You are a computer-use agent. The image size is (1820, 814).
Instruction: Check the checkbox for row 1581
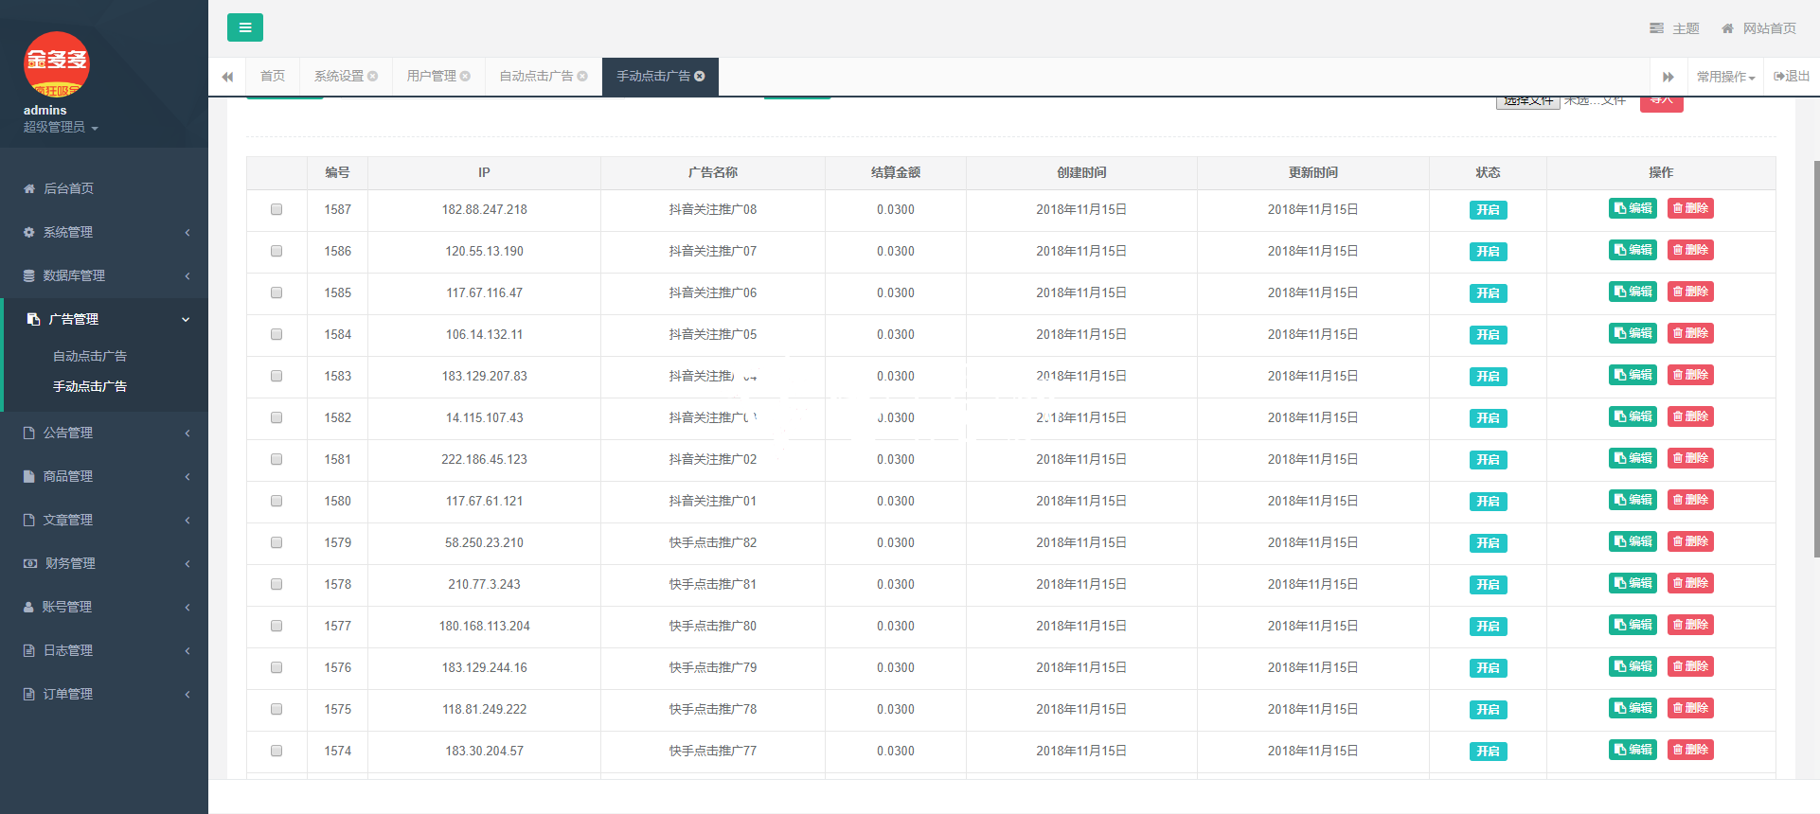tap(277, 459)
